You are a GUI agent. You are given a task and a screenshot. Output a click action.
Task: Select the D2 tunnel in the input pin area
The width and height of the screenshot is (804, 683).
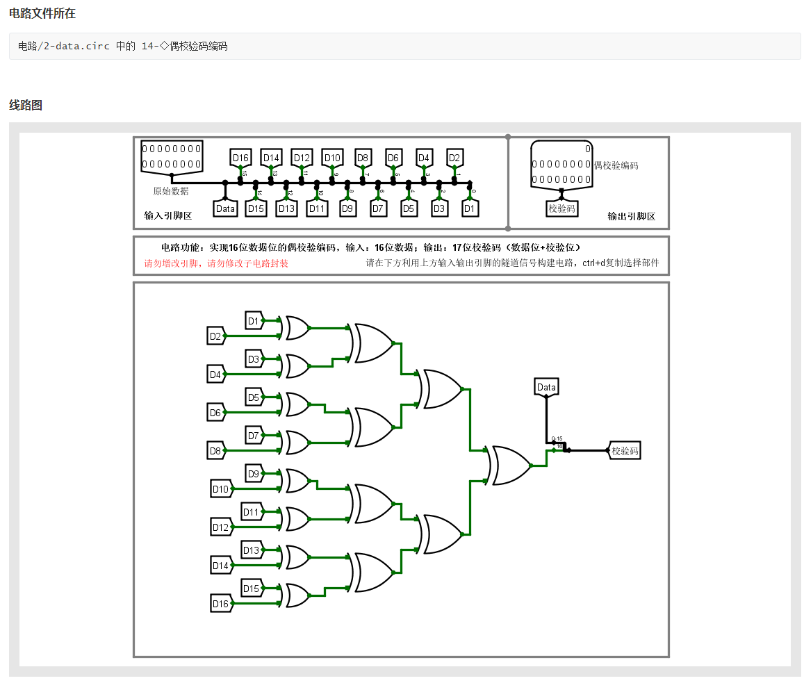454,158
